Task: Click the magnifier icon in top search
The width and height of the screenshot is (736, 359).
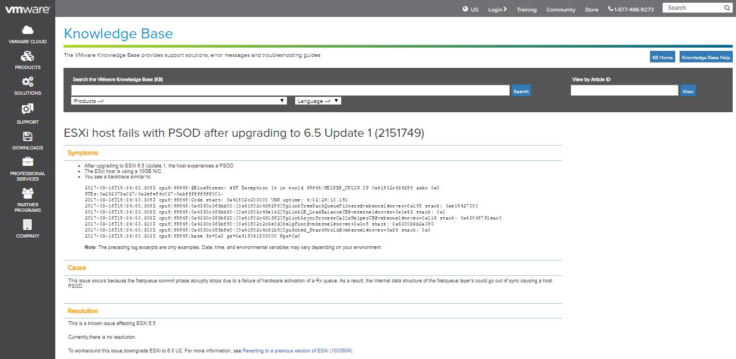Action: (x=727, y=8)
